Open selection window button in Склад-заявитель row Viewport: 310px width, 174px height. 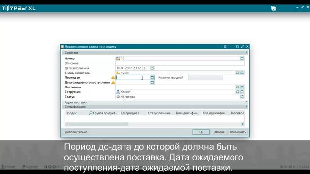(x=242, y=73)
